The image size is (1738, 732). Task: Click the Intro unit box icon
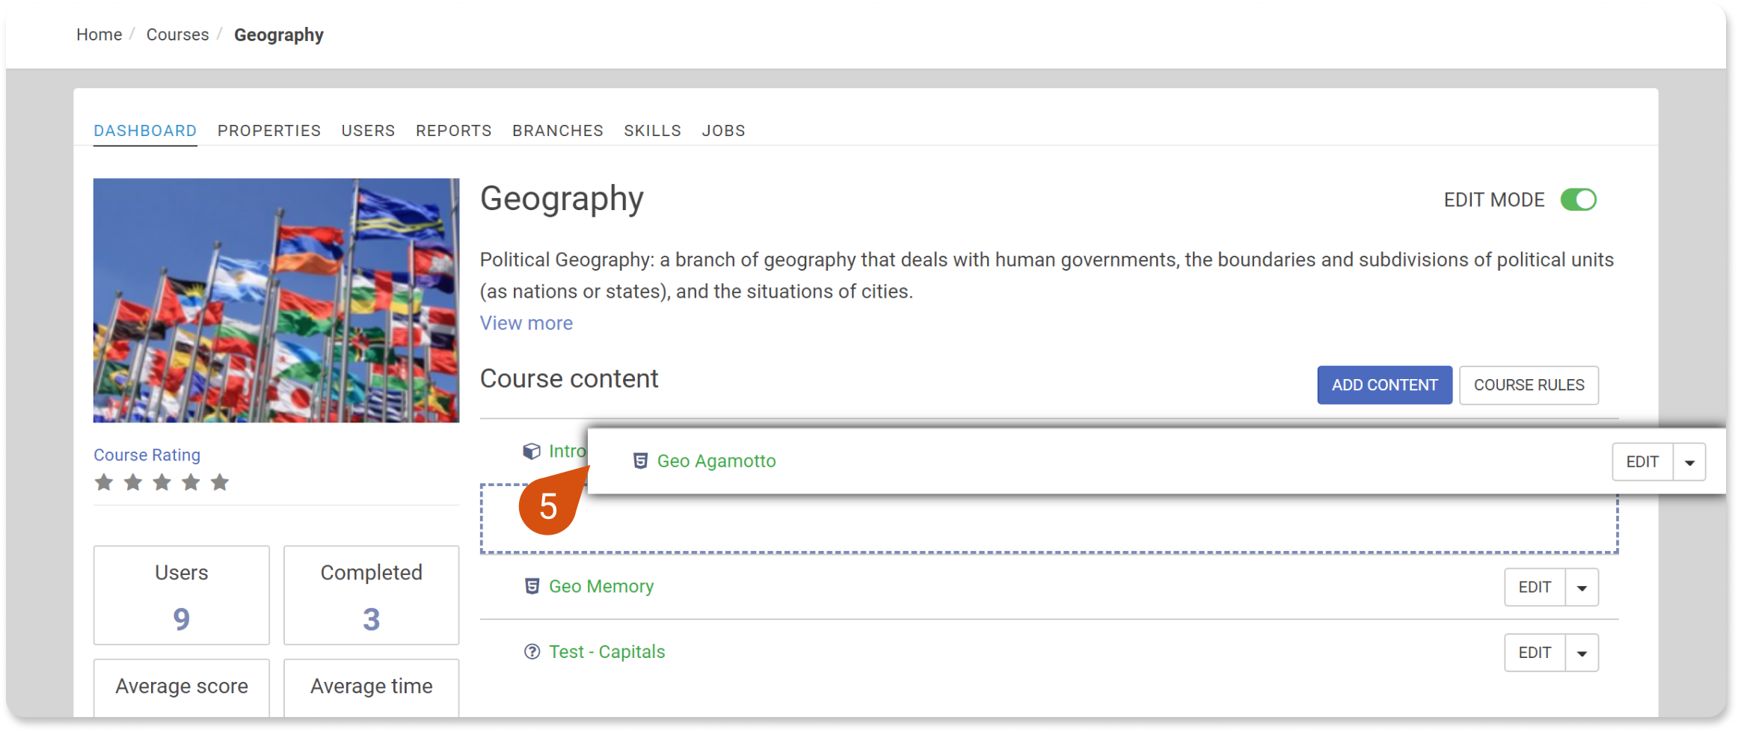point(531,451)
